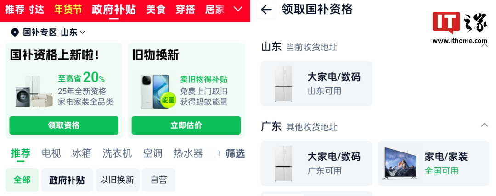This screenshot has height=196, width=496.
Task: Tap the refrigerator image in Shandong card
Action: point(283,83)
